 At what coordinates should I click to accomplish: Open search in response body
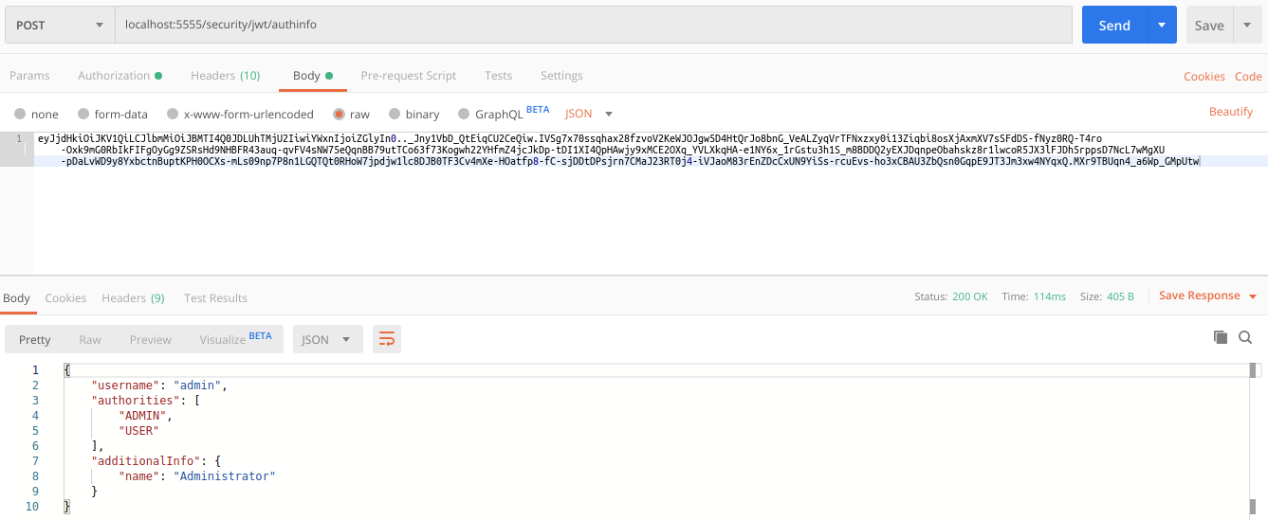tap(1245, 337)
